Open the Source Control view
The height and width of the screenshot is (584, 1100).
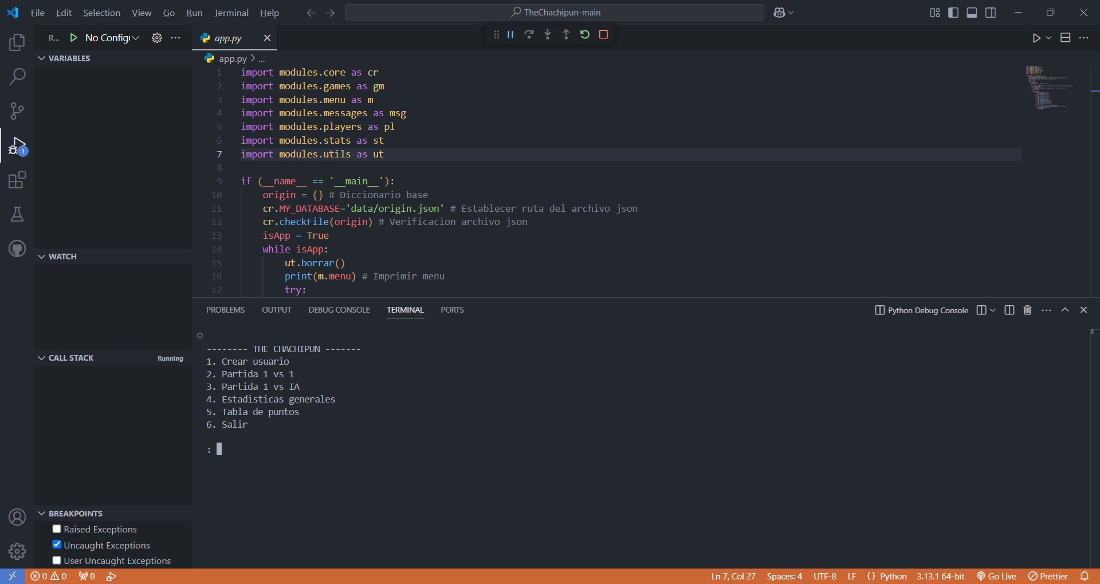coord(17,111)
